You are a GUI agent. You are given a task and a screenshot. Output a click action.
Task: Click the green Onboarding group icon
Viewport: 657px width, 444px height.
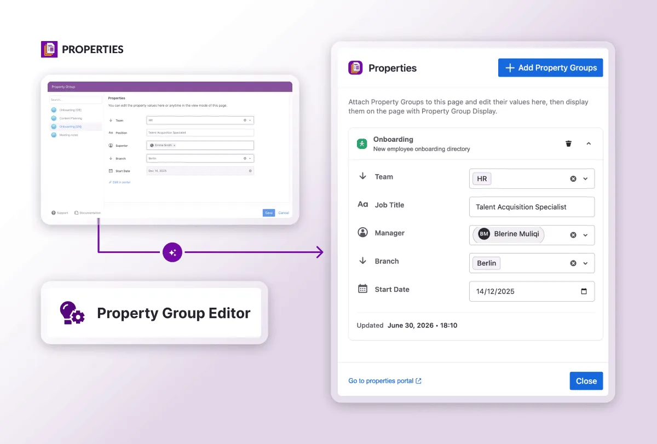(361, 144)
